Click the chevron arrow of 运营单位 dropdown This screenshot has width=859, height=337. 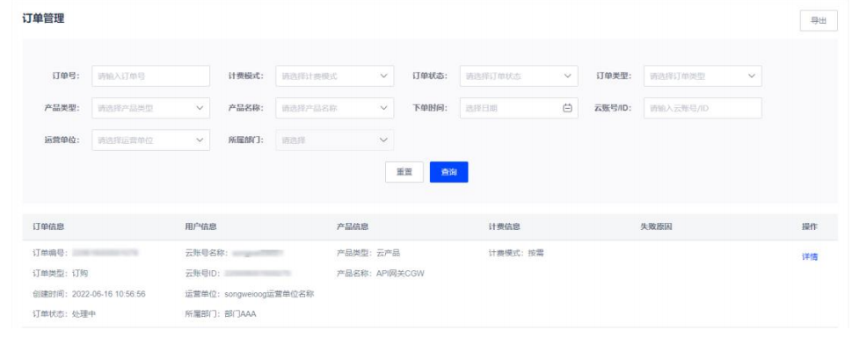(x=200, y=140)
